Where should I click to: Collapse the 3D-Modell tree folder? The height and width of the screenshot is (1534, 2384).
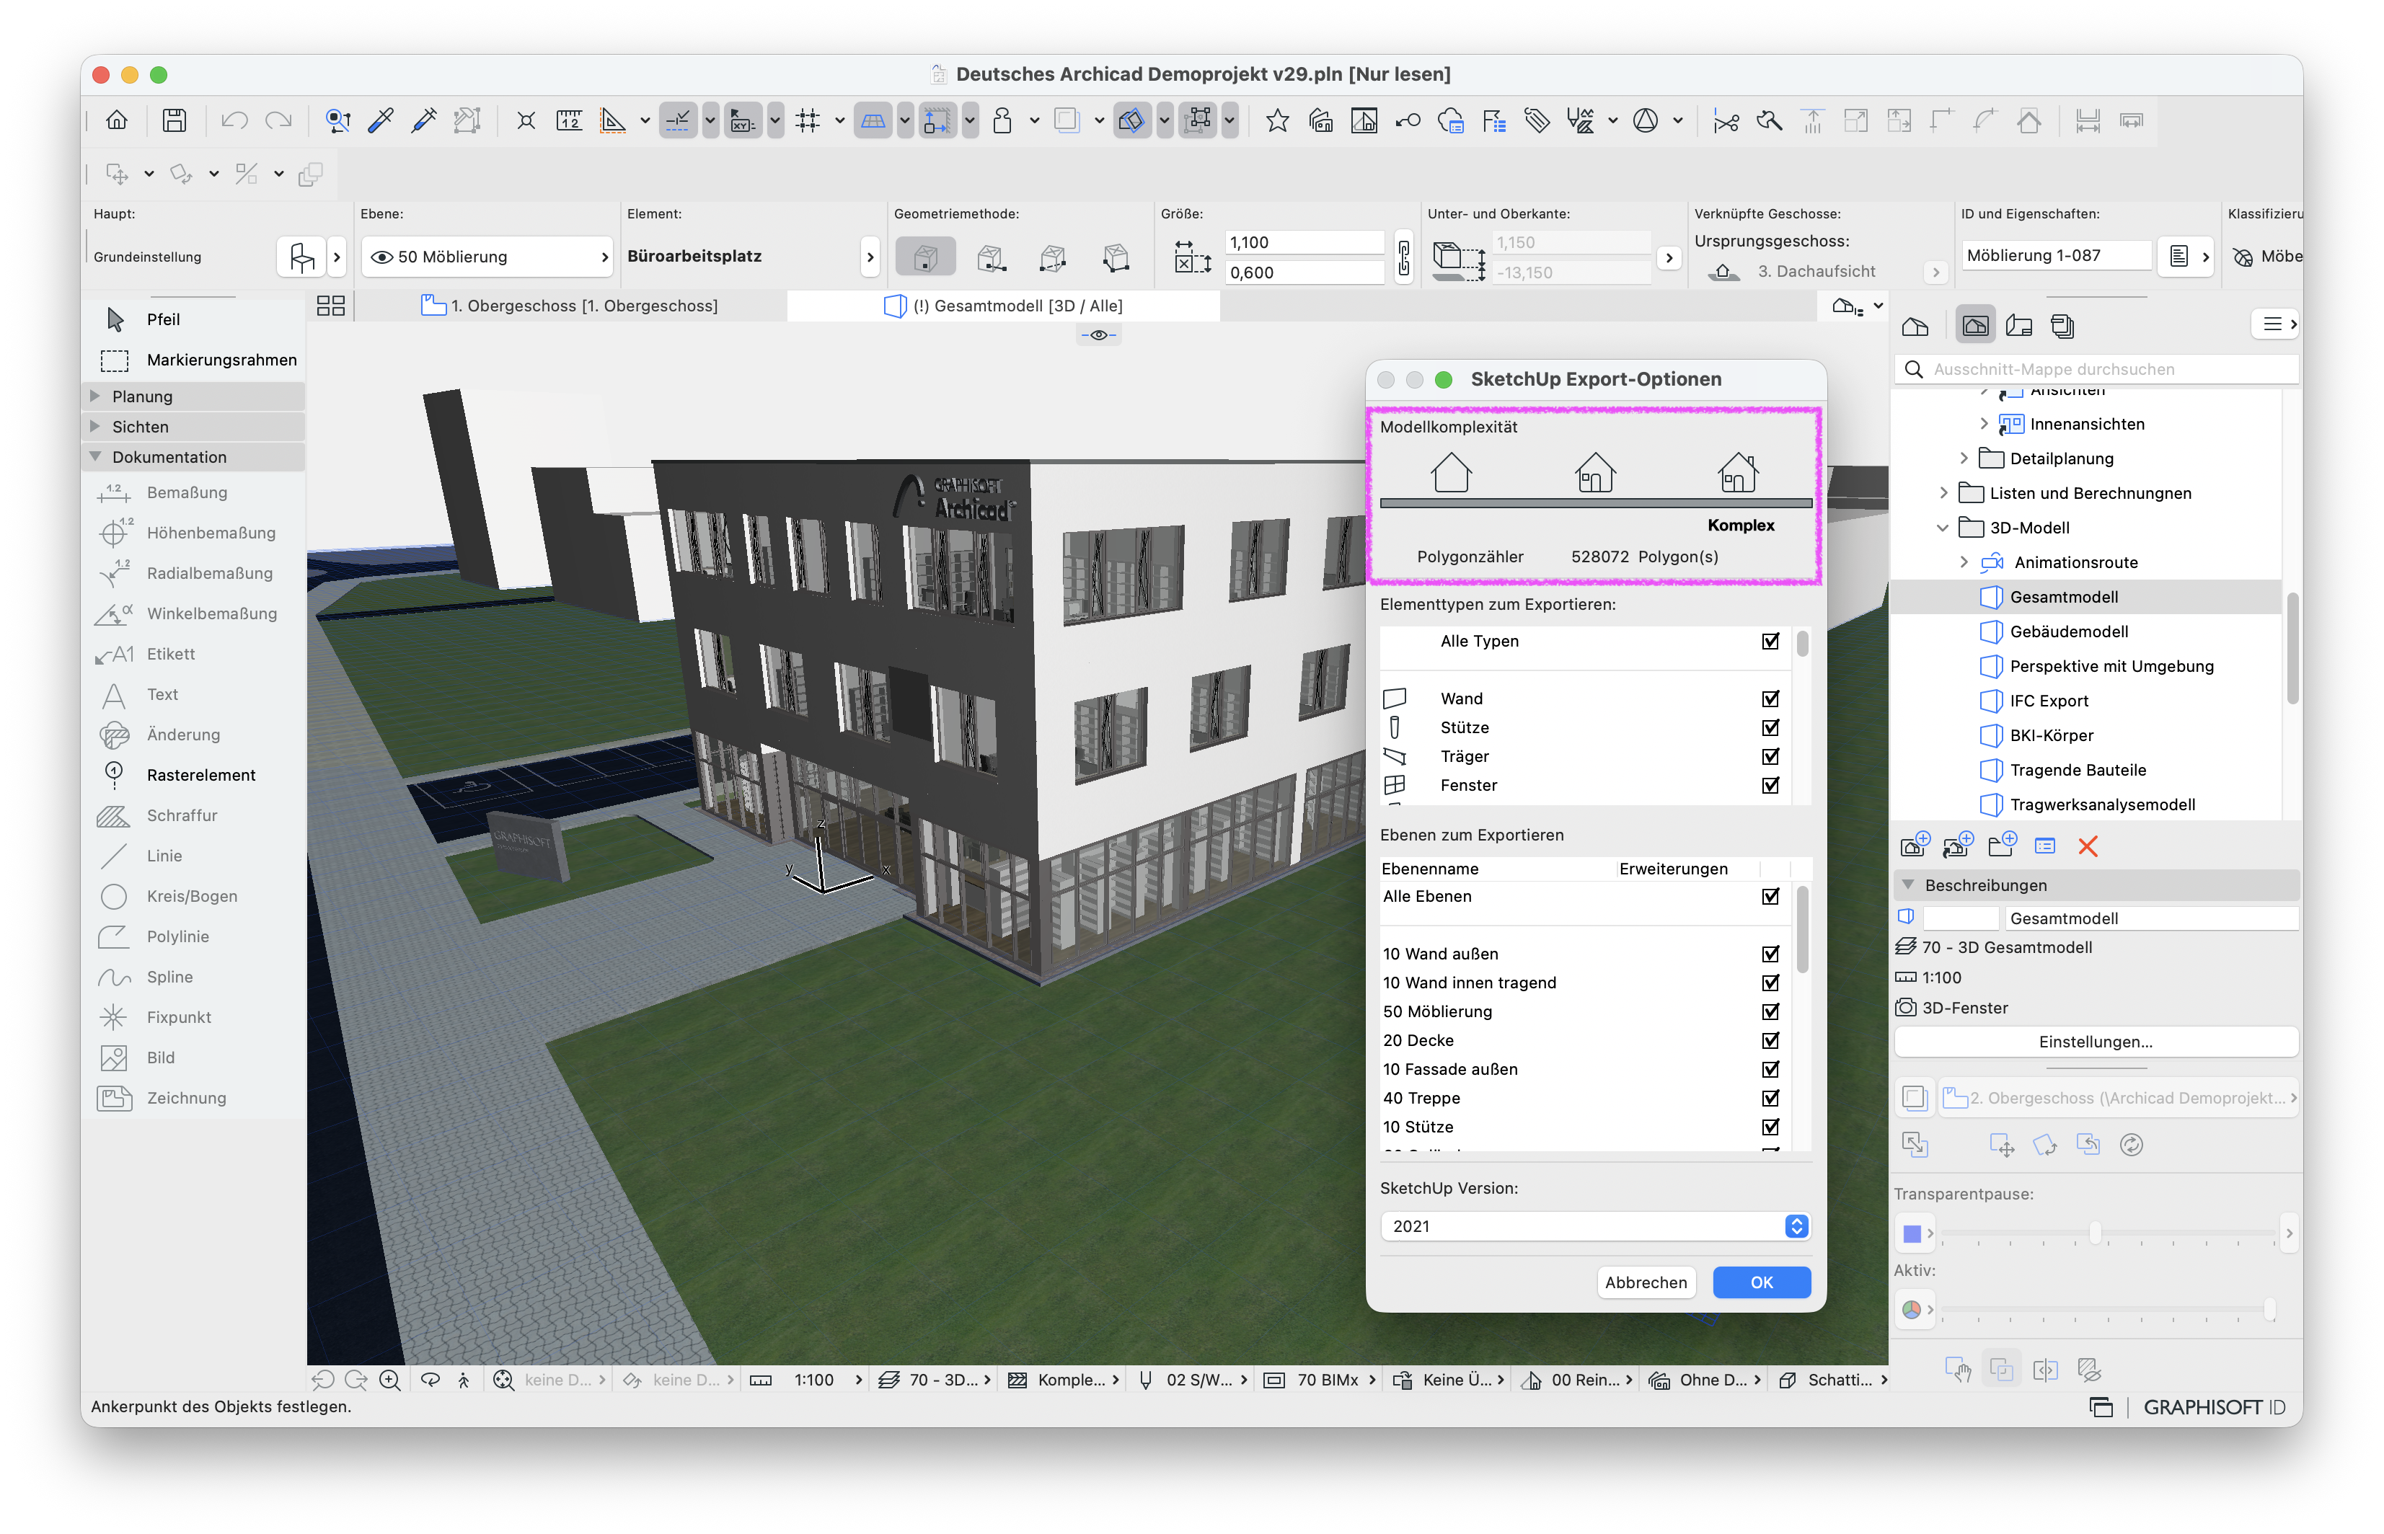(1943, 528)
